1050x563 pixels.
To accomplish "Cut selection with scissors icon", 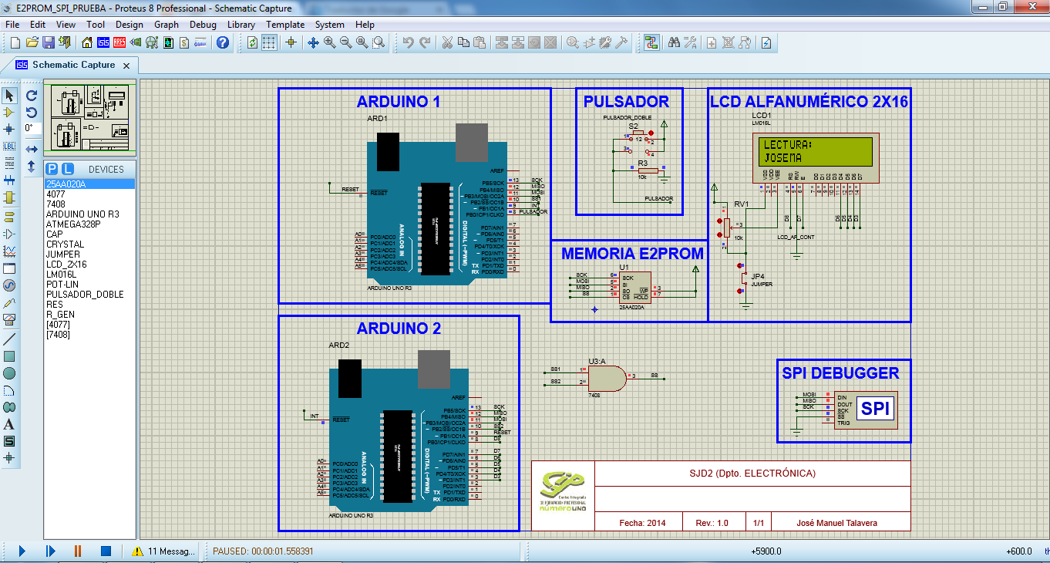I will click(x=446, y=42).
